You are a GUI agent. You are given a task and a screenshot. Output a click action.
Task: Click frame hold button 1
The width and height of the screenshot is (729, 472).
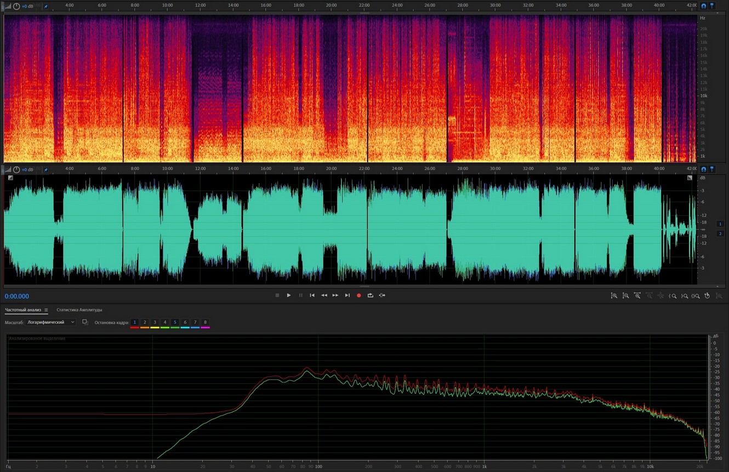click(134, 322)
